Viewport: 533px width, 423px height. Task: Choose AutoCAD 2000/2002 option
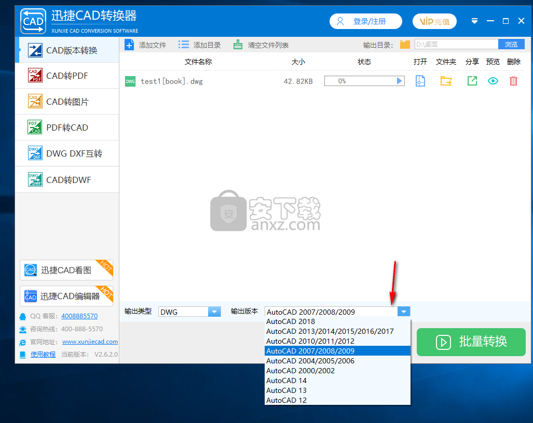(x=337, y=371)
